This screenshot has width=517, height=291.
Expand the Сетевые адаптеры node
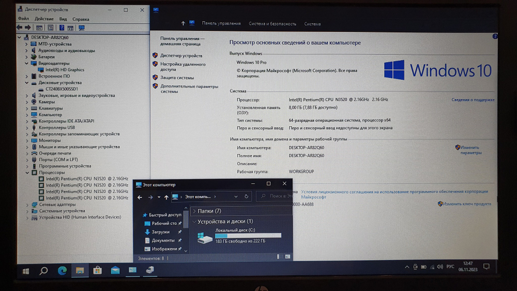[27, 205]
